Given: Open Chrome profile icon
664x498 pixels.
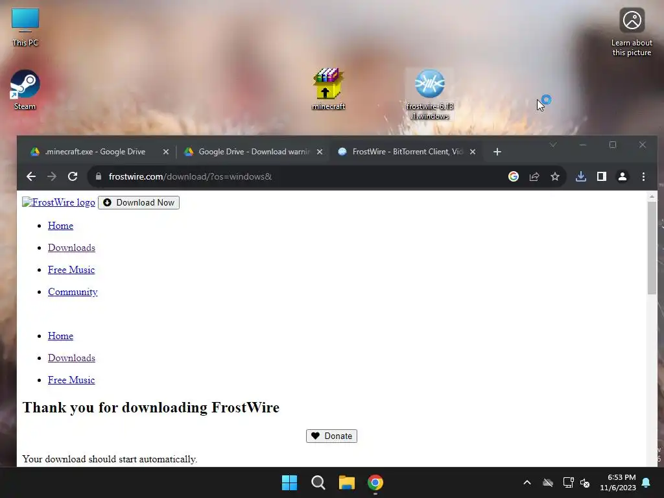Looking at the screenshot, I should pyautogui.click(x=622, y=176).
